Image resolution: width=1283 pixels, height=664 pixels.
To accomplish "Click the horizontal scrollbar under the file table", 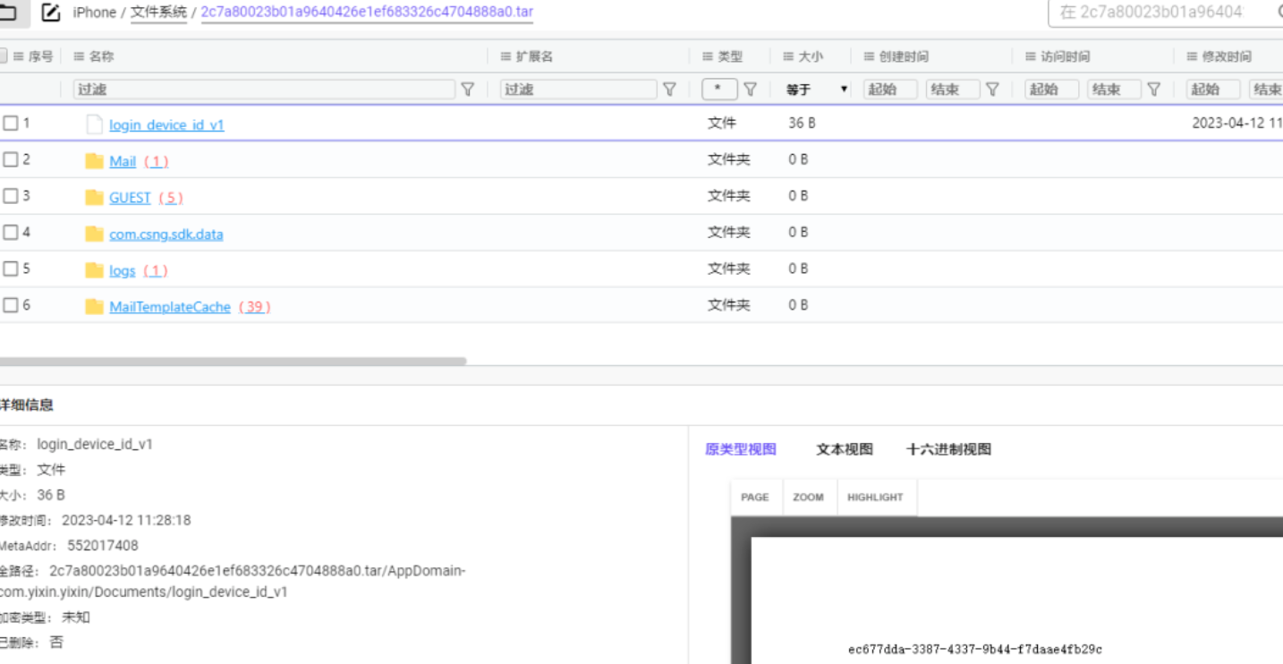I will tap(233, 362).
